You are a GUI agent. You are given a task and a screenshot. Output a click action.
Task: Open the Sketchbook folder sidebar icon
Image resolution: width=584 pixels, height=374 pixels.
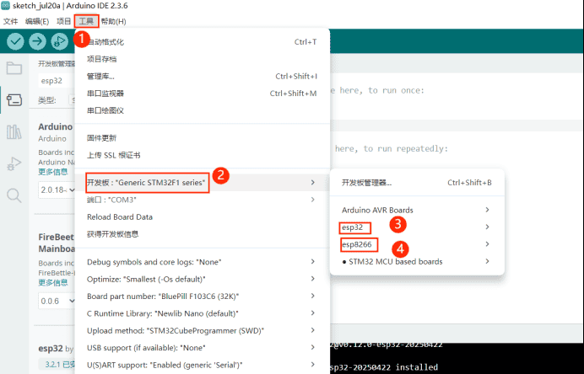14,68
